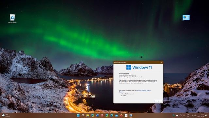This screenshot has width=209, height=118.
Task: Open the Start menu from taskbar
Action: 78,115
